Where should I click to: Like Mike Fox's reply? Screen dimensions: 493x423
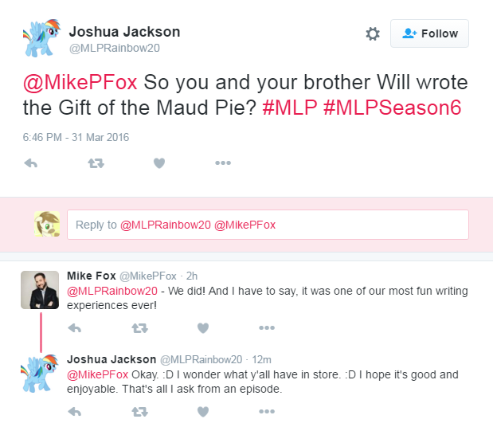pyautogui.click(x=203, y=328)
